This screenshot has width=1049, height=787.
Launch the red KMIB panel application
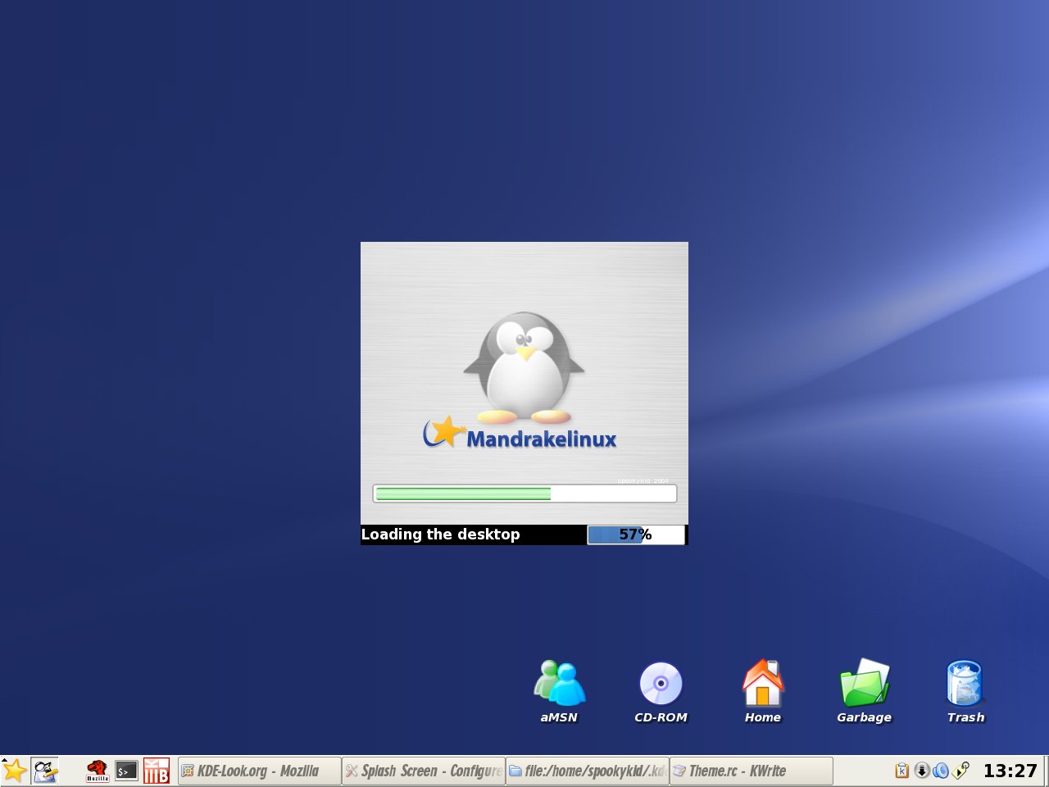click(x=156, y=771)
